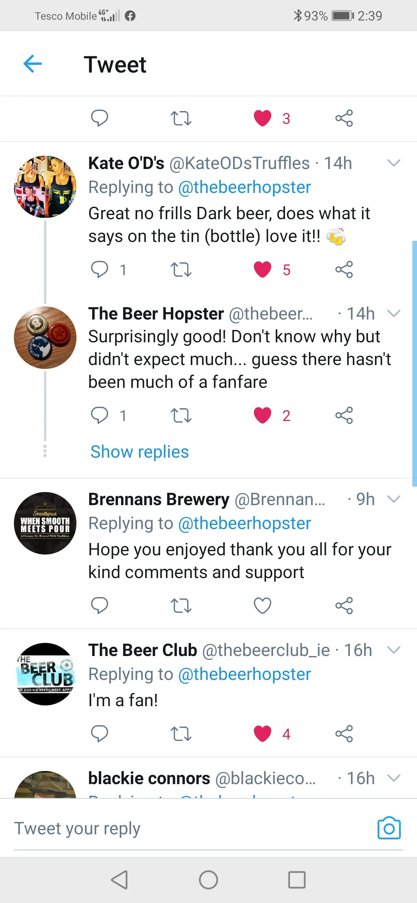Open options chevron on Kate O'D's tweet
This screenshot has height=903, width=417.
click(393, 163)
